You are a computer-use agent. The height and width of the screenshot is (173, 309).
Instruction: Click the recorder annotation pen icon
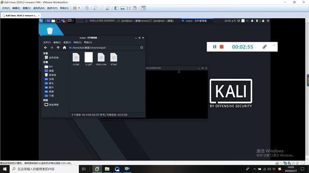(x=265, y=47)
